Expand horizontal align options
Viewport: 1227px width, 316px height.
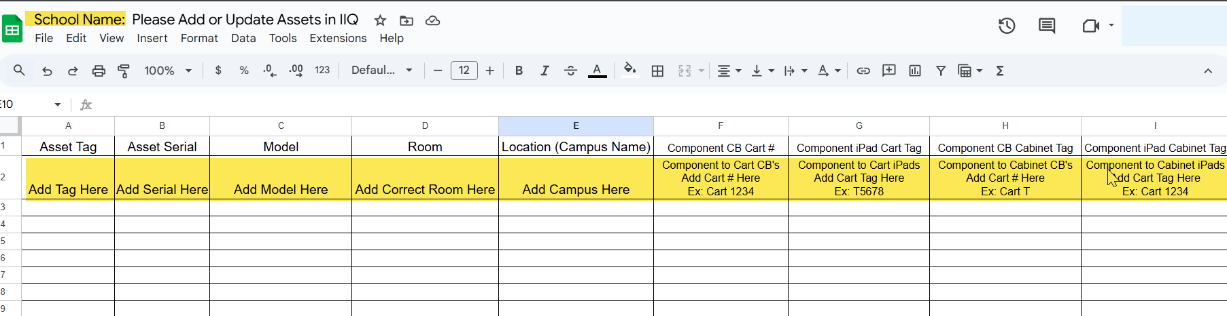pos(729,71)
